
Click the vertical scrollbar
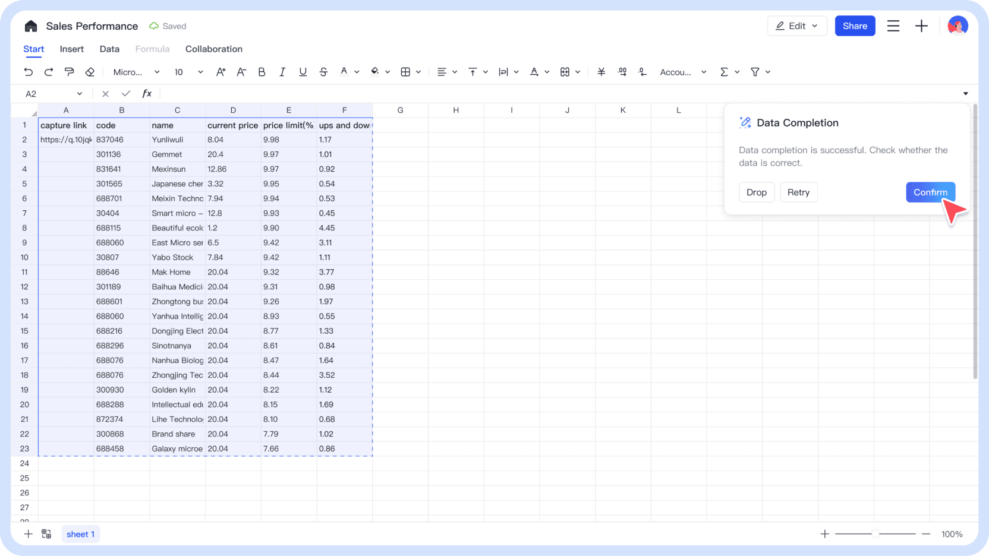click(975, 242)
